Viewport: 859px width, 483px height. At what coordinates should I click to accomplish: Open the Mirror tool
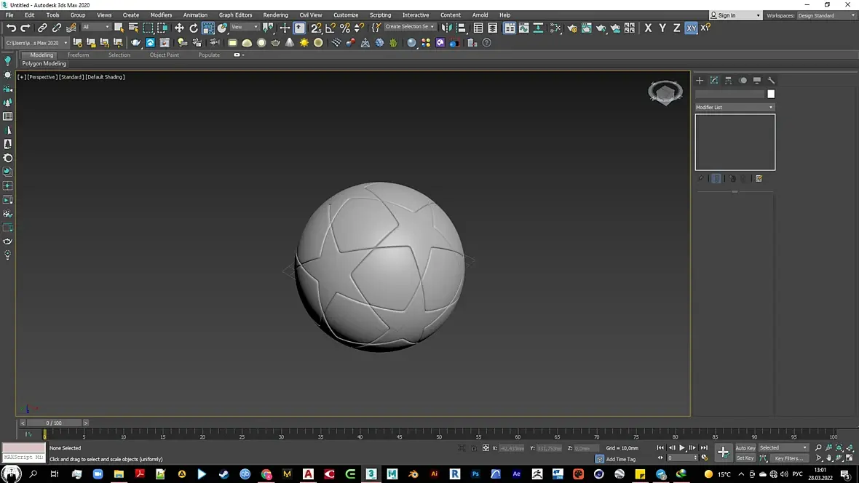pyautogui.click(x=446, y=28)
